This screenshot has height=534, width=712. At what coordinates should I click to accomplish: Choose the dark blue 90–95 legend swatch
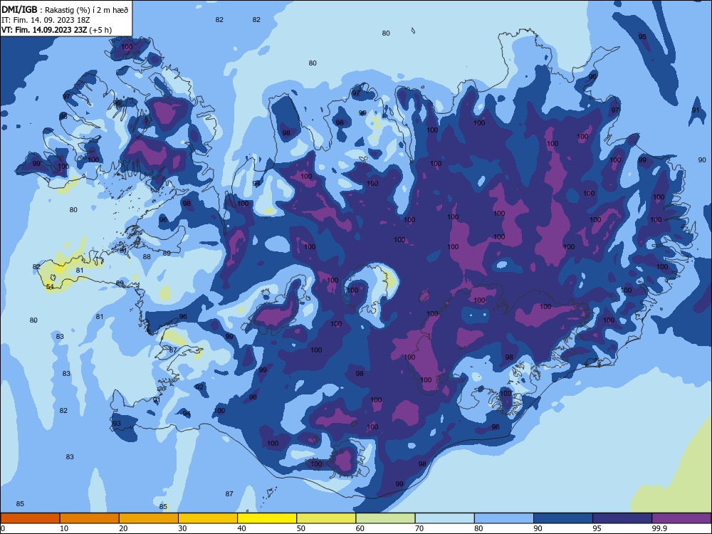[563, 518]
